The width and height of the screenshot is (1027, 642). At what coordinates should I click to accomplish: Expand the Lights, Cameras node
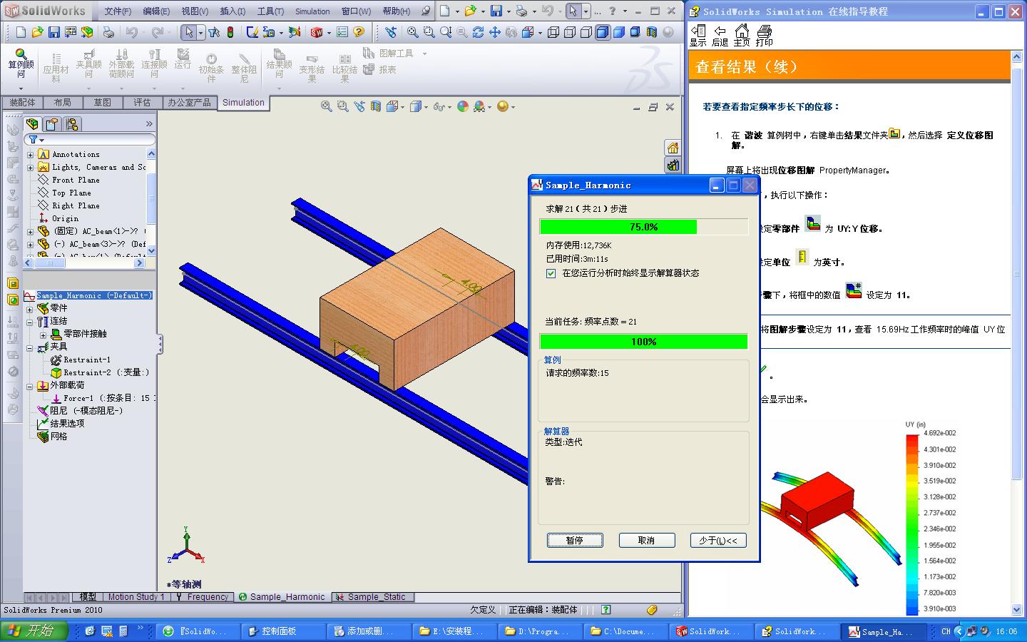(x=31, y=167)
